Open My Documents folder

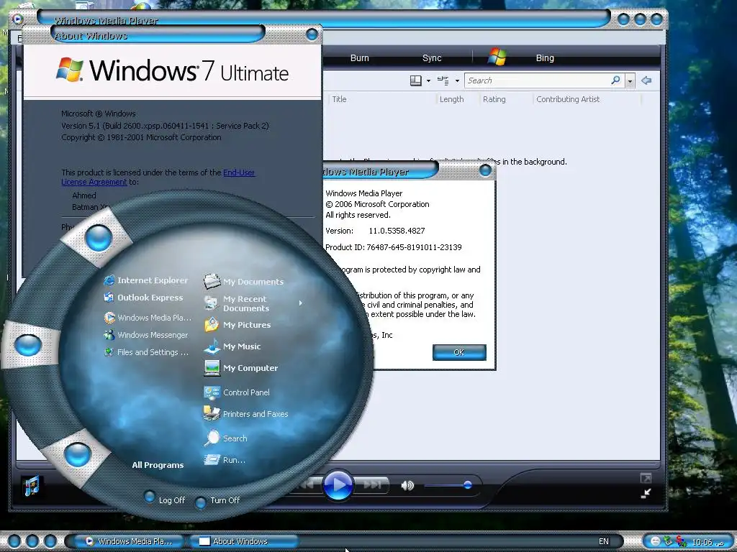click(x=243, y=282)
